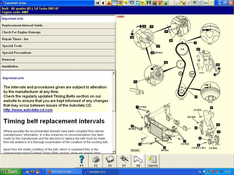Select Autodata CD-2 in the taskbar
Viewport: 234px width, 175px height.
coord(101,172)
